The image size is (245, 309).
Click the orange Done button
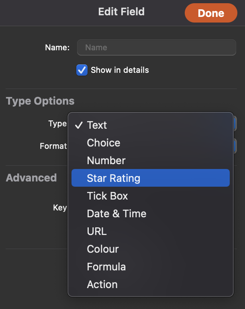point(211,13)
